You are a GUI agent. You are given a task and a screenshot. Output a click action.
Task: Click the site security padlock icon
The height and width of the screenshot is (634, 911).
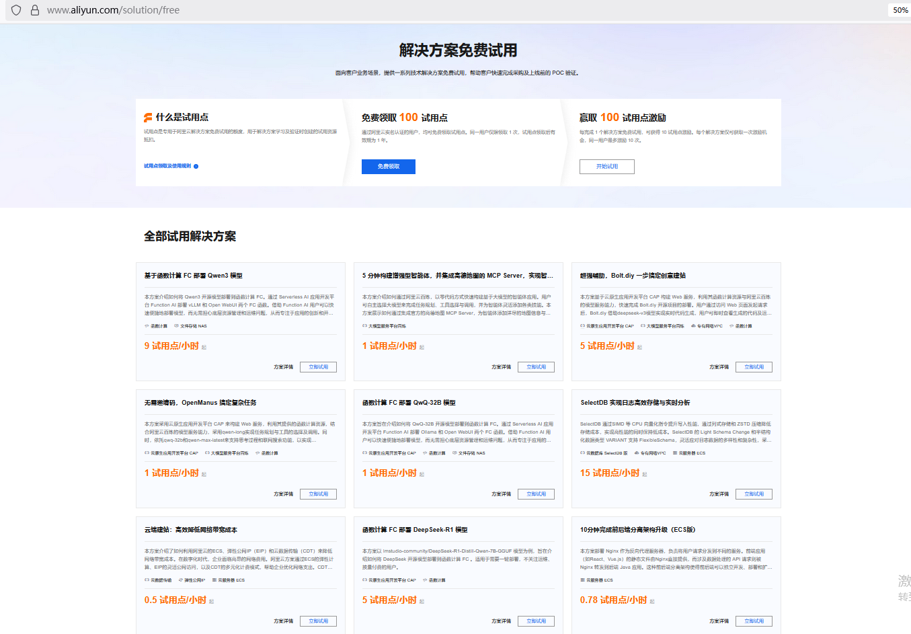[35, 10]
